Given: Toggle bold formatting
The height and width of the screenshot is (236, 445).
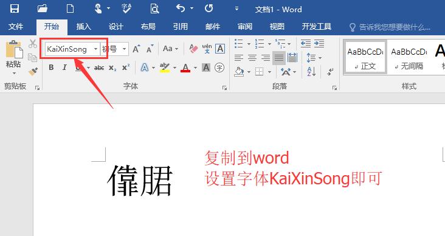Looking at the screenshot, I should pos(51,68).
